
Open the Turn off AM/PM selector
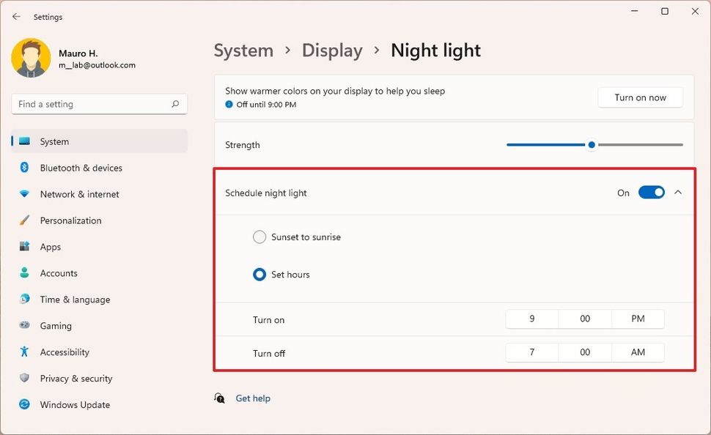click(637, 352)
